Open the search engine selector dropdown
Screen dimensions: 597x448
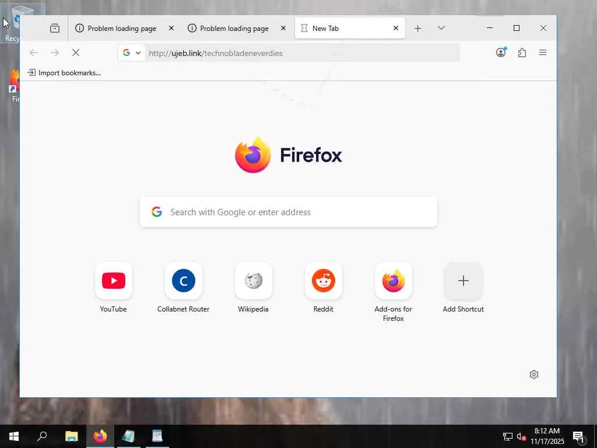pos(132,53)
